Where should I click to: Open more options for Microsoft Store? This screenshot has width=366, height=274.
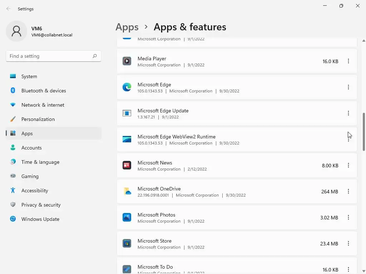348,243
